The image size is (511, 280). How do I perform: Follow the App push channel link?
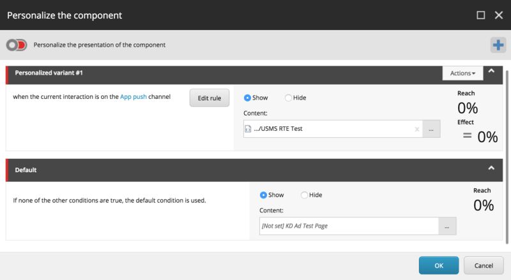(x=133, y=97)
